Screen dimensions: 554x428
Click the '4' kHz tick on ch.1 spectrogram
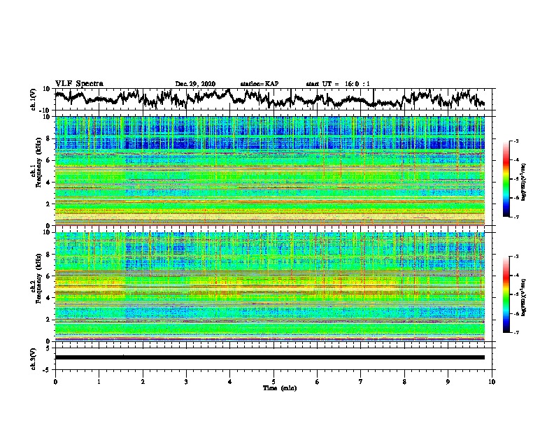(49, 183)
